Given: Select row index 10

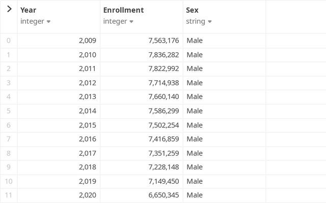Looking at the screenshot, I should (x=9, y=182).
